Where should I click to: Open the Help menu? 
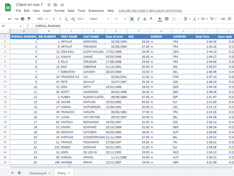click(111, 11)
